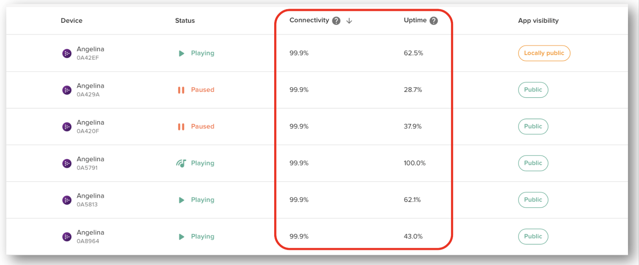Open the Angelina 0A420F device link
The height and width of the screenshot is (265, 639).
tap(90, 123)
